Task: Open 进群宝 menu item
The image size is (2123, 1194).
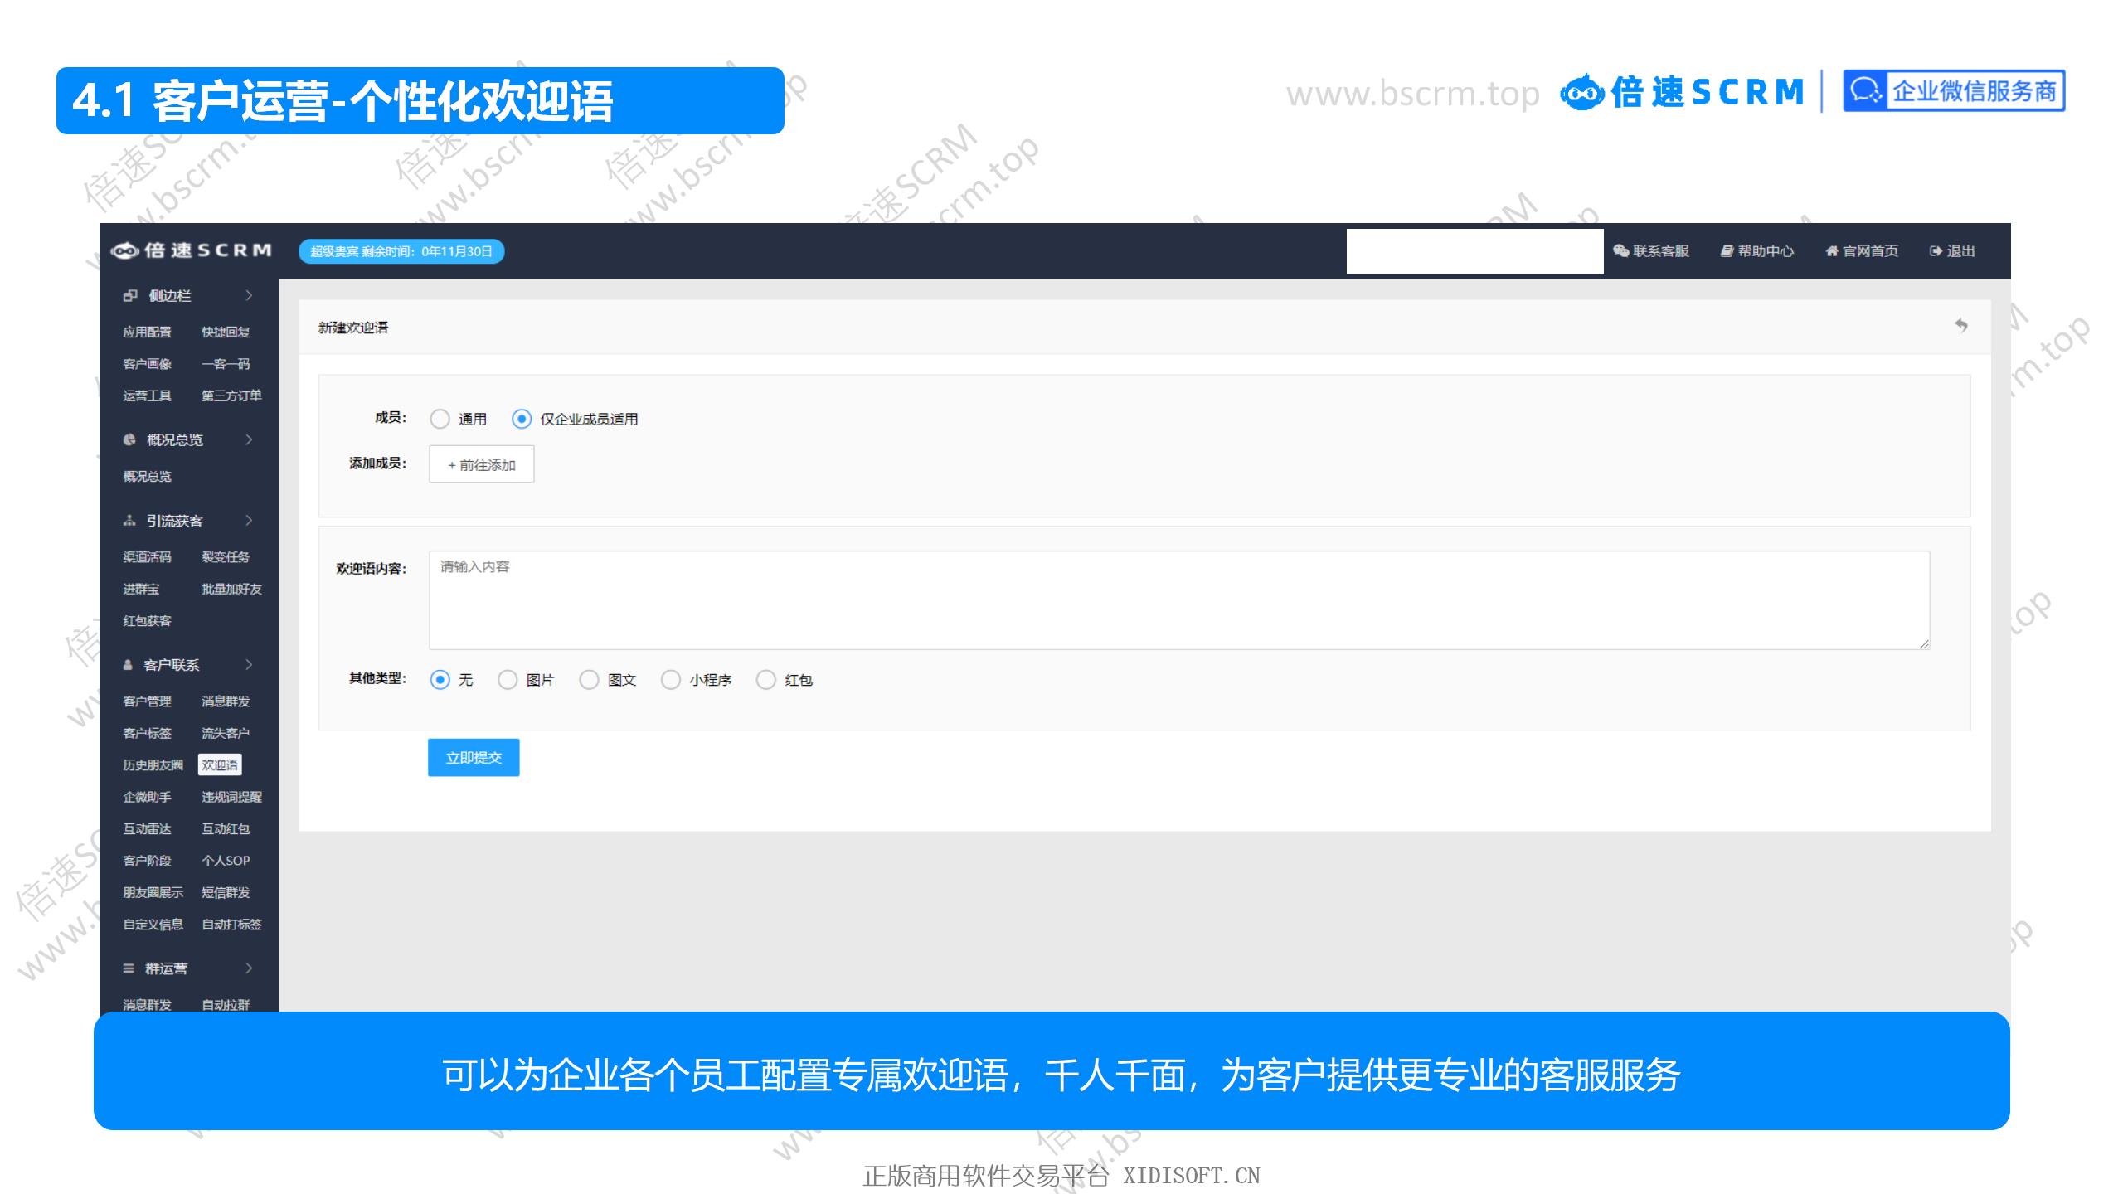Action: point(141,589)
